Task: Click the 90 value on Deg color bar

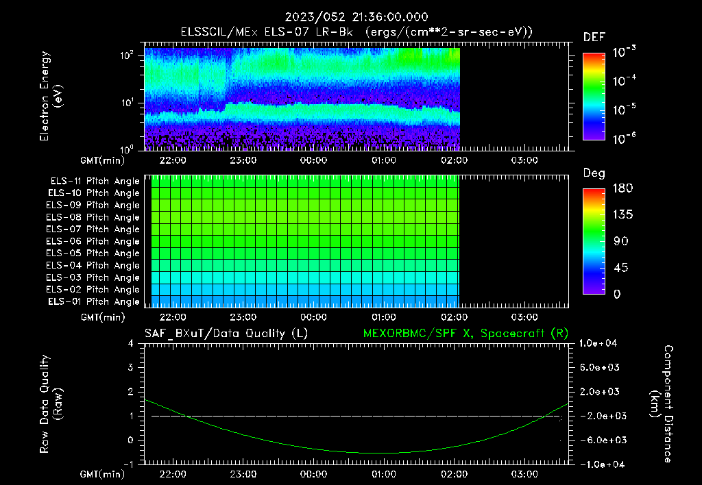Action: tap(621, 241)
